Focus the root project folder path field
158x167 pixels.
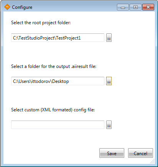point(58,38)
